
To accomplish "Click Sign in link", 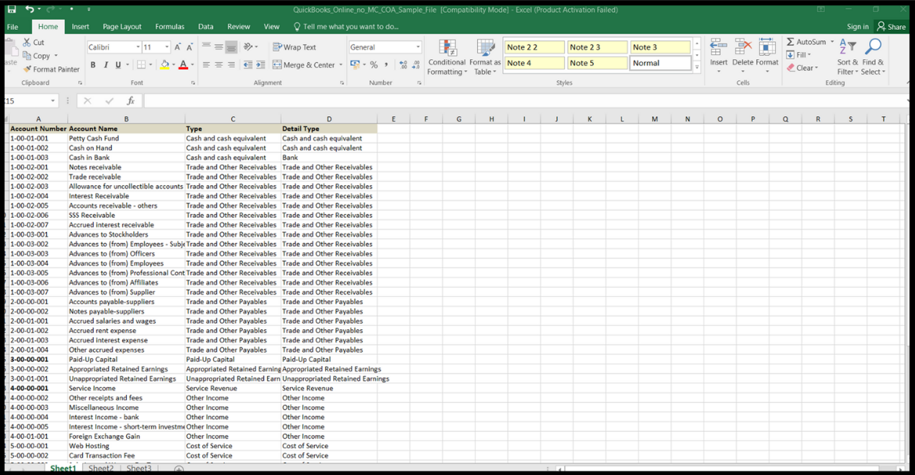I will (857, 27).
